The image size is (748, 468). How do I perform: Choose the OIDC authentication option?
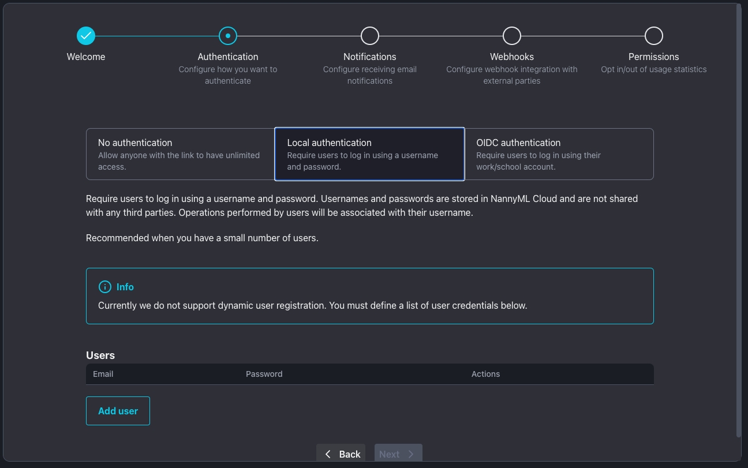[559, 154]
